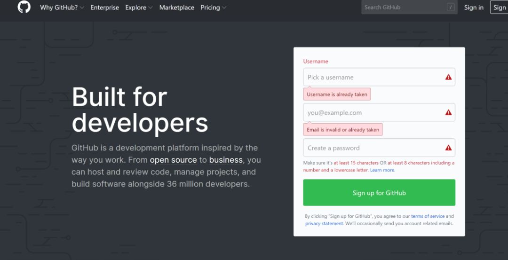Click the Pick a username field
Image resolution: width=508 pixels, height=260 pixels.
[379, 77]
